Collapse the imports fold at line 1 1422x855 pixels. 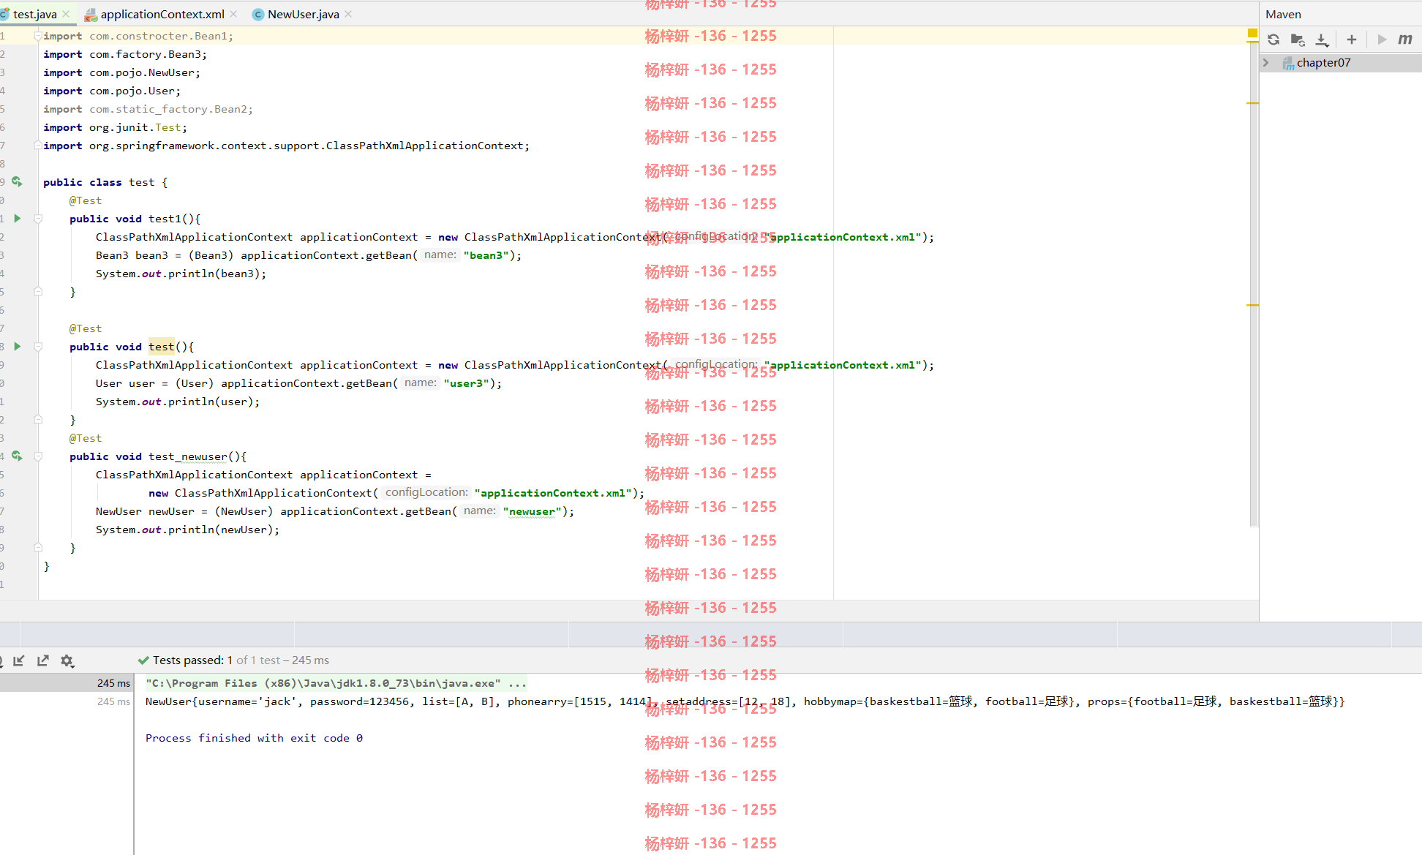pyautogui.click(x=38, y=36)
